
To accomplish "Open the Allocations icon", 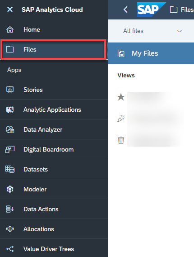I will 10,229.
